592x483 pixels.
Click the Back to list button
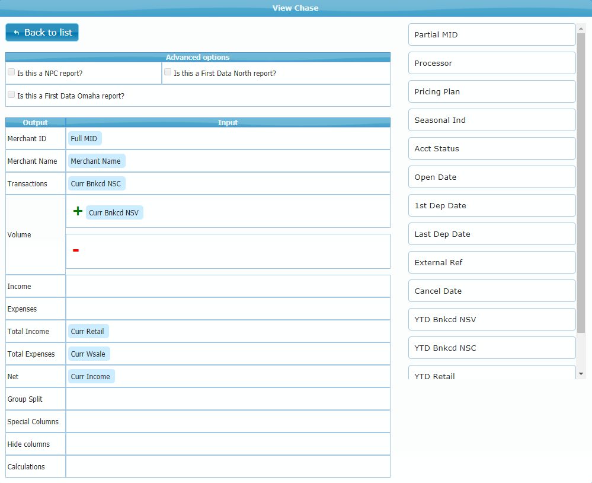coord(42,33)
